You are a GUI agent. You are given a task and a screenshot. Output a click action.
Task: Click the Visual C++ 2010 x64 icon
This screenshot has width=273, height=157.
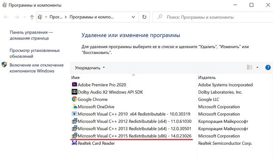pyautogui.click(x=74, y=114)
